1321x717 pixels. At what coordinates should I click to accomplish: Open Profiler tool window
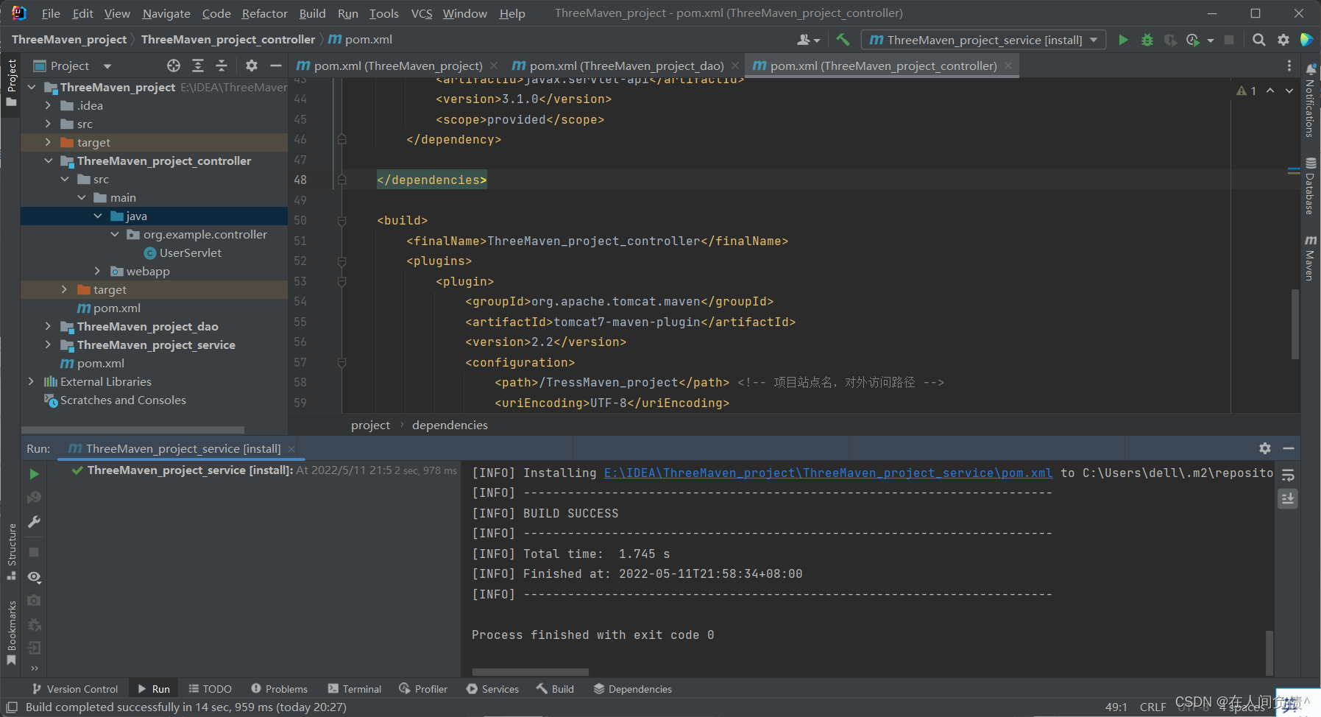click(423, 689)
